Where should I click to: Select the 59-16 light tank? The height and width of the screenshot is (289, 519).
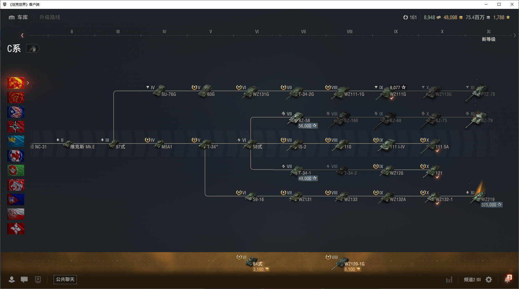coord(250,197)
